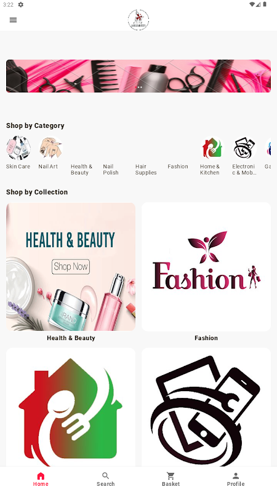Open the Fashion collection card
277x492 pixels.
206,267
